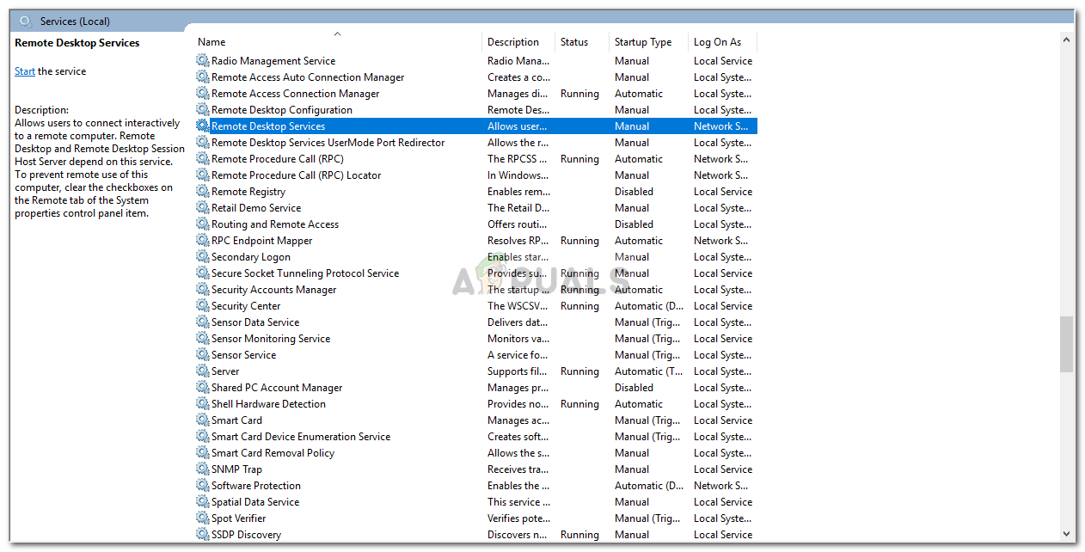Image resolution: width=1085 pixels, height=552 pixels.
Task: Click the gear icon for Security Accounts Manager
Action: click(202, 290)
